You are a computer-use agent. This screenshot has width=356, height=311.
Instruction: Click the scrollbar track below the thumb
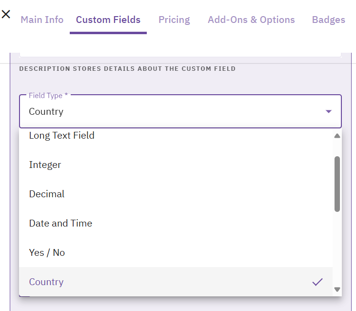tap(337, 249)
